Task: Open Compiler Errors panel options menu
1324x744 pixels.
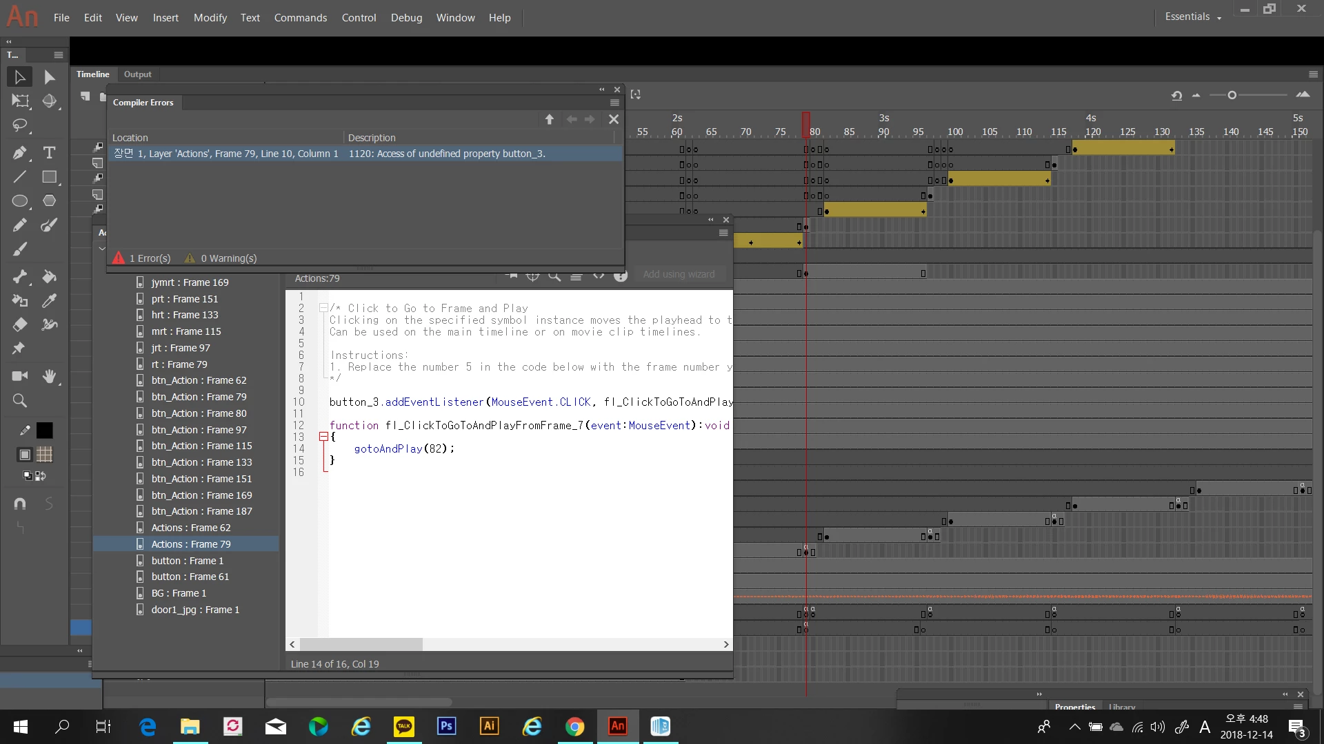Action: [x=614, y=103]
